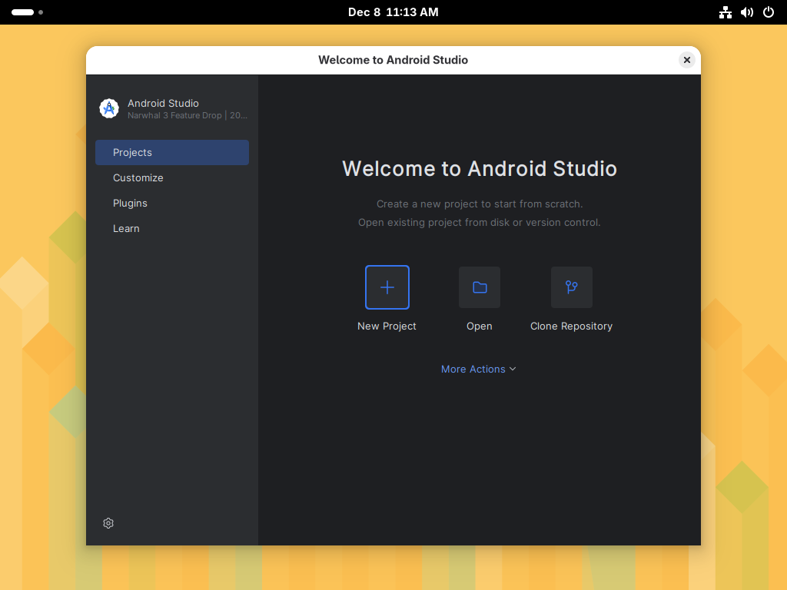Click the Android Studio logo icon

coord(109,108)
